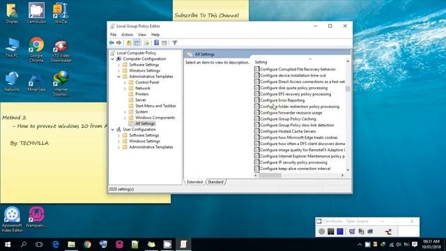Expand Administrative Templates under User Configuration
The height and width of the screenshot is (251, 446).
click(x=119, y=147)
